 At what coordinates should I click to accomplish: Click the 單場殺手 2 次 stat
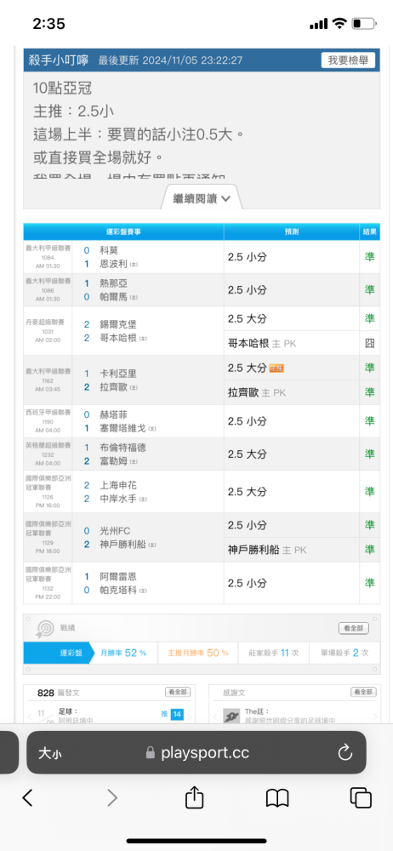[345, 653]
